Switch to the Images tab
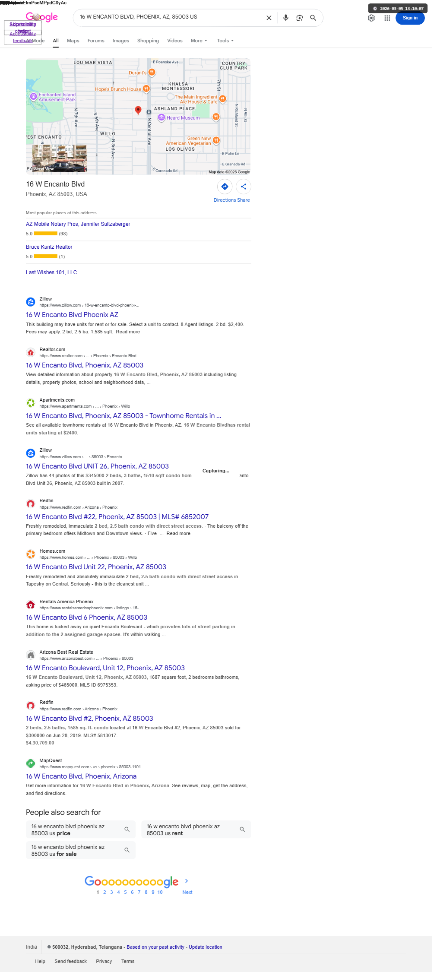 coord(121,41)
